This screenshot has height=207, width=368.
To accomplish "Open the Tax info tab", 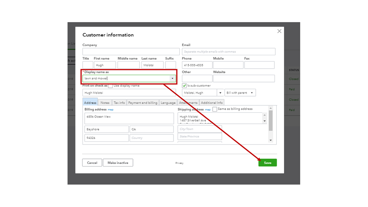I will pyautogui.click(x=119, y=102).
